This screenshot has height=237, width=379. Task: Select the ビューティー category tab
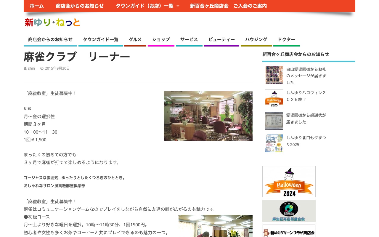[221, 39]
